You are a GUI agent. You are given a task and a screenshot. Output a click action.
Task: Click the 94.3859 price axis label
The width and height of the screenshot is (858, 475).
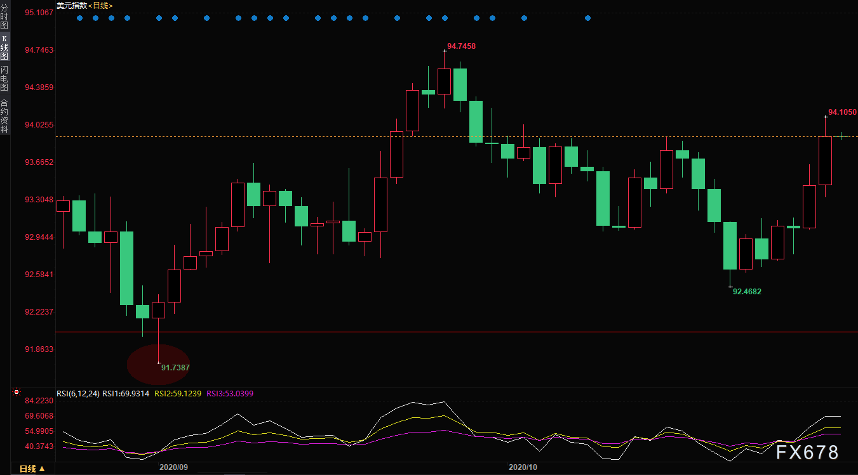coord(39,87)
